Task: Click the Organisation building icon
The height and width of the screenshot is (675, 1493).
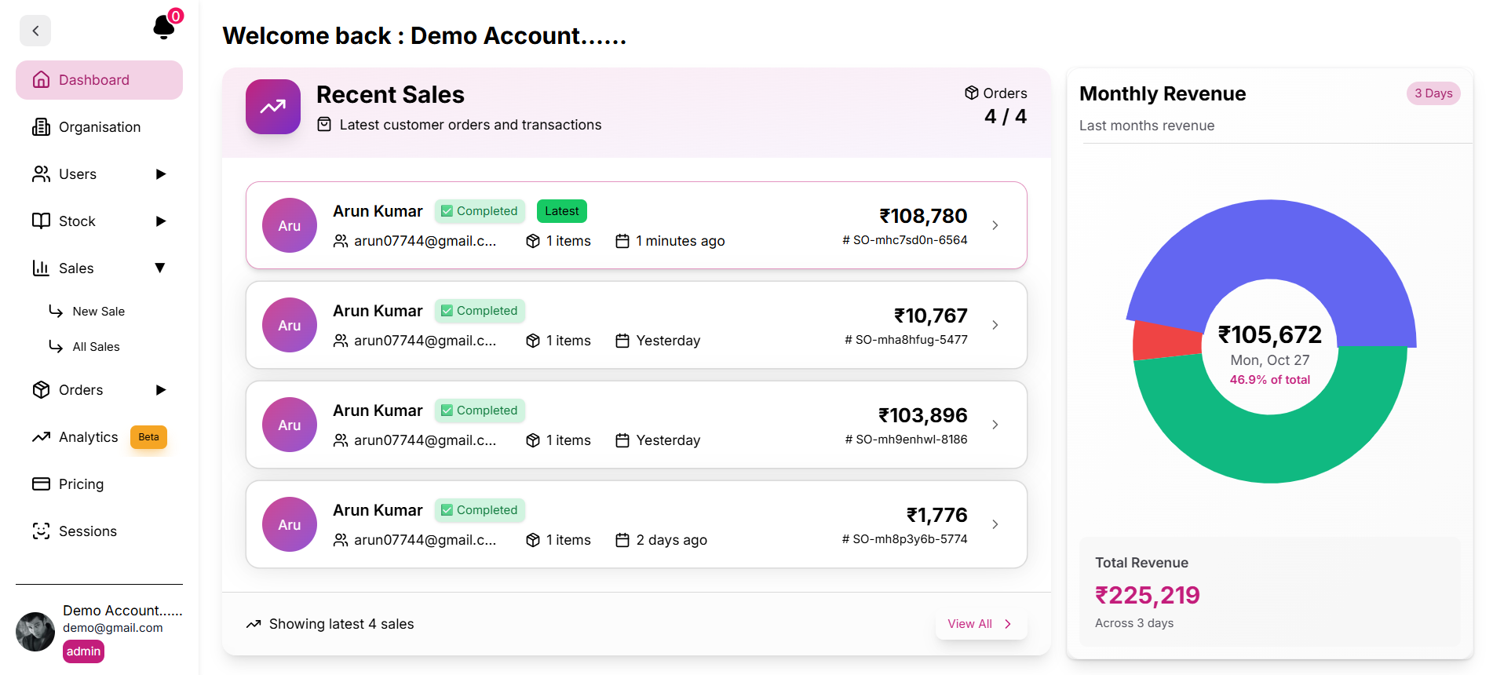Action: 41,127
